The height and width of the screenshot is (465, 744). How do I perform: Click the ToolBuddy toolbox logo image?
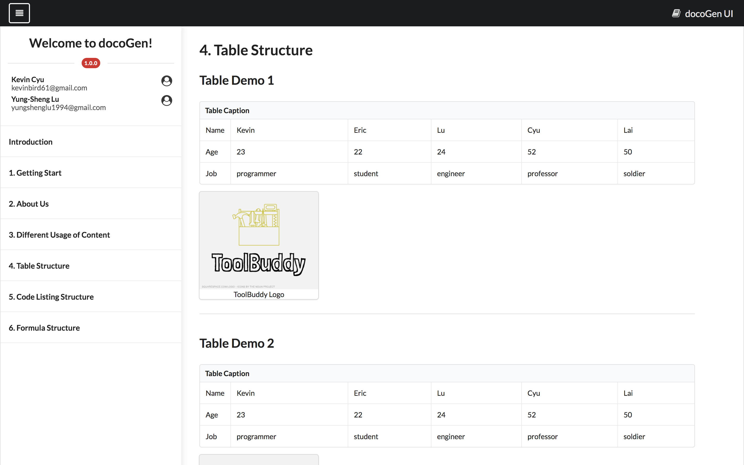coord(259,241)
